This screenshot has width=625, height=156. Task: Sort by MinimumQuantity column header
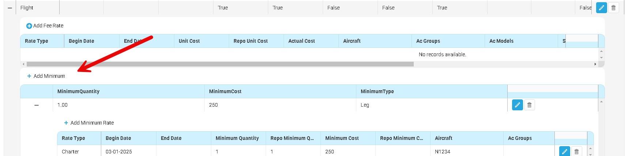[79, 91]
